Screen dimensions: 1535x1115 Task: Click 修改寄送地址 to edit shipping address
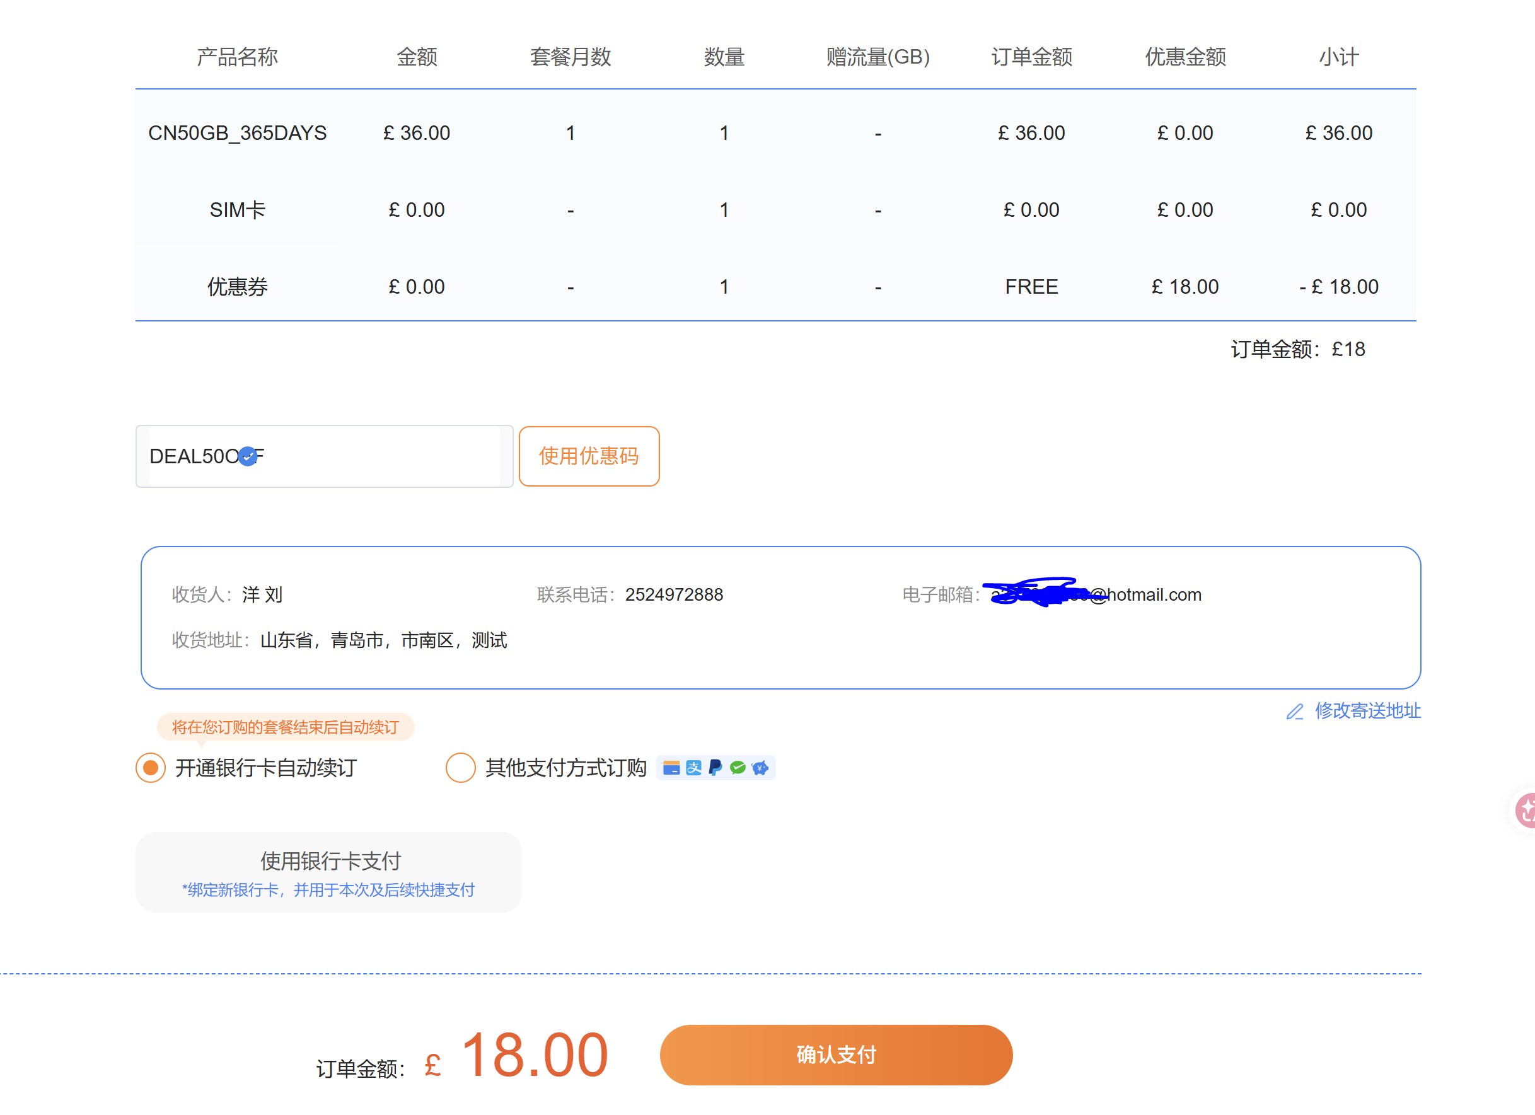1368,711
